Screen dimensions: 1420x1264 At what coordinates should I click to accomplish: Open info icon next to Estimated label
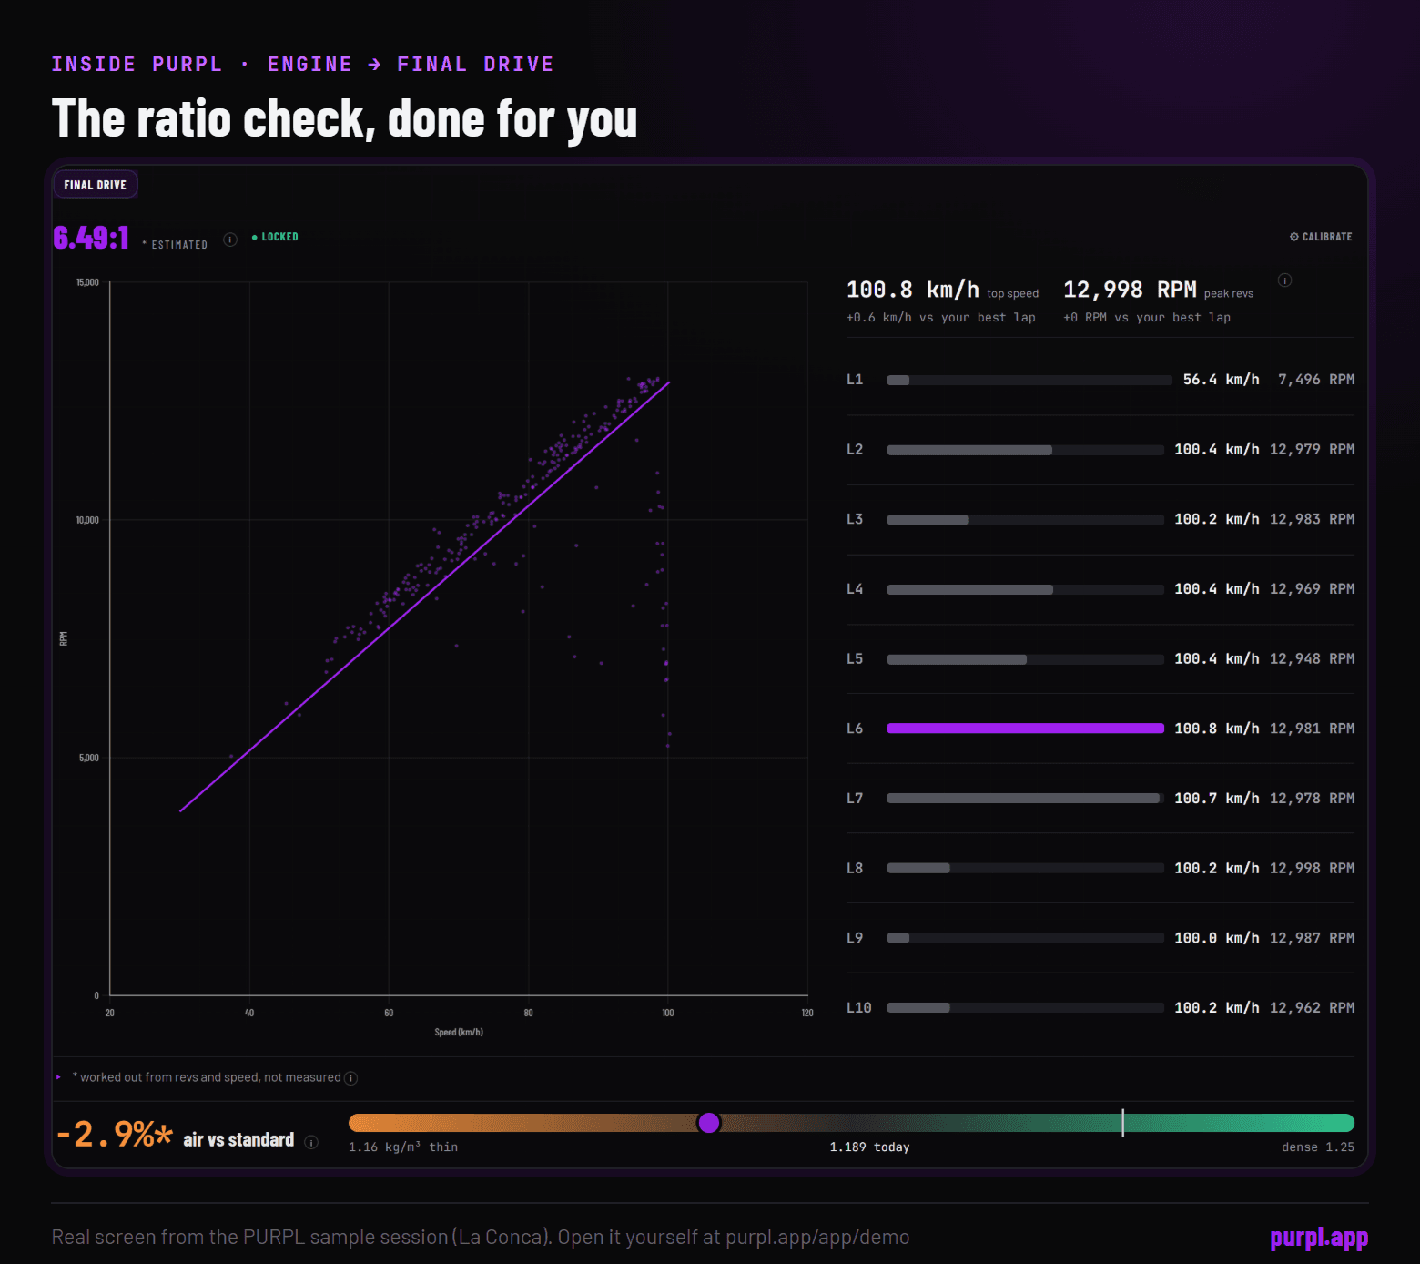[230, 240]
